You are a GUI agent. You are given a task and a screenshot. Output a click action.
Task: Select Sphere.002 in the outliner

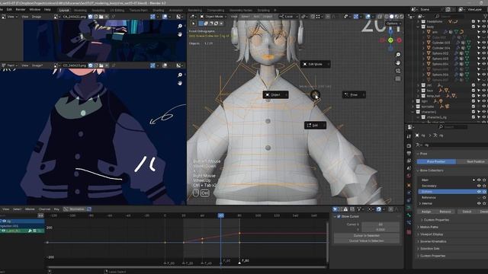440,53
